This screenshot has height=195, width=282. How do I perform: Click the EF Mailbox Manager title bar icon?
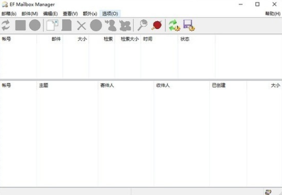tap(4, 4)
